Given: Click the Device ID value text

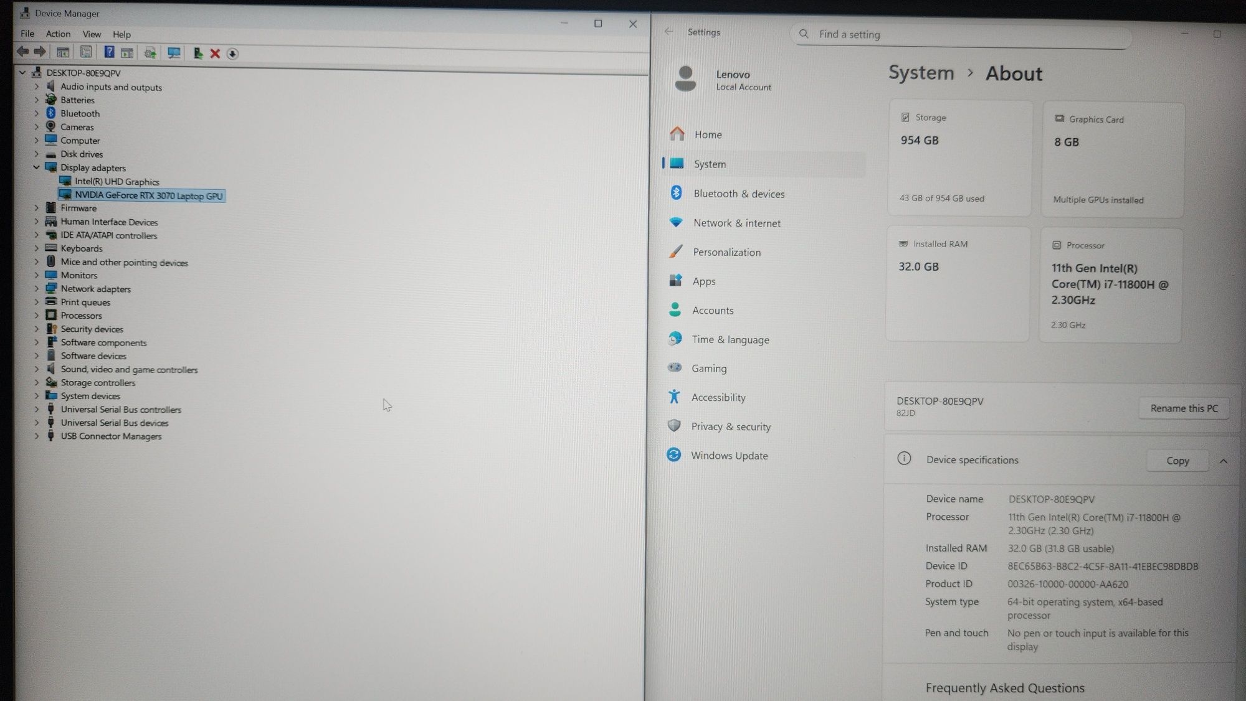Looking at the screenshot, I should pyautogui.click(x=1103, y=566).
